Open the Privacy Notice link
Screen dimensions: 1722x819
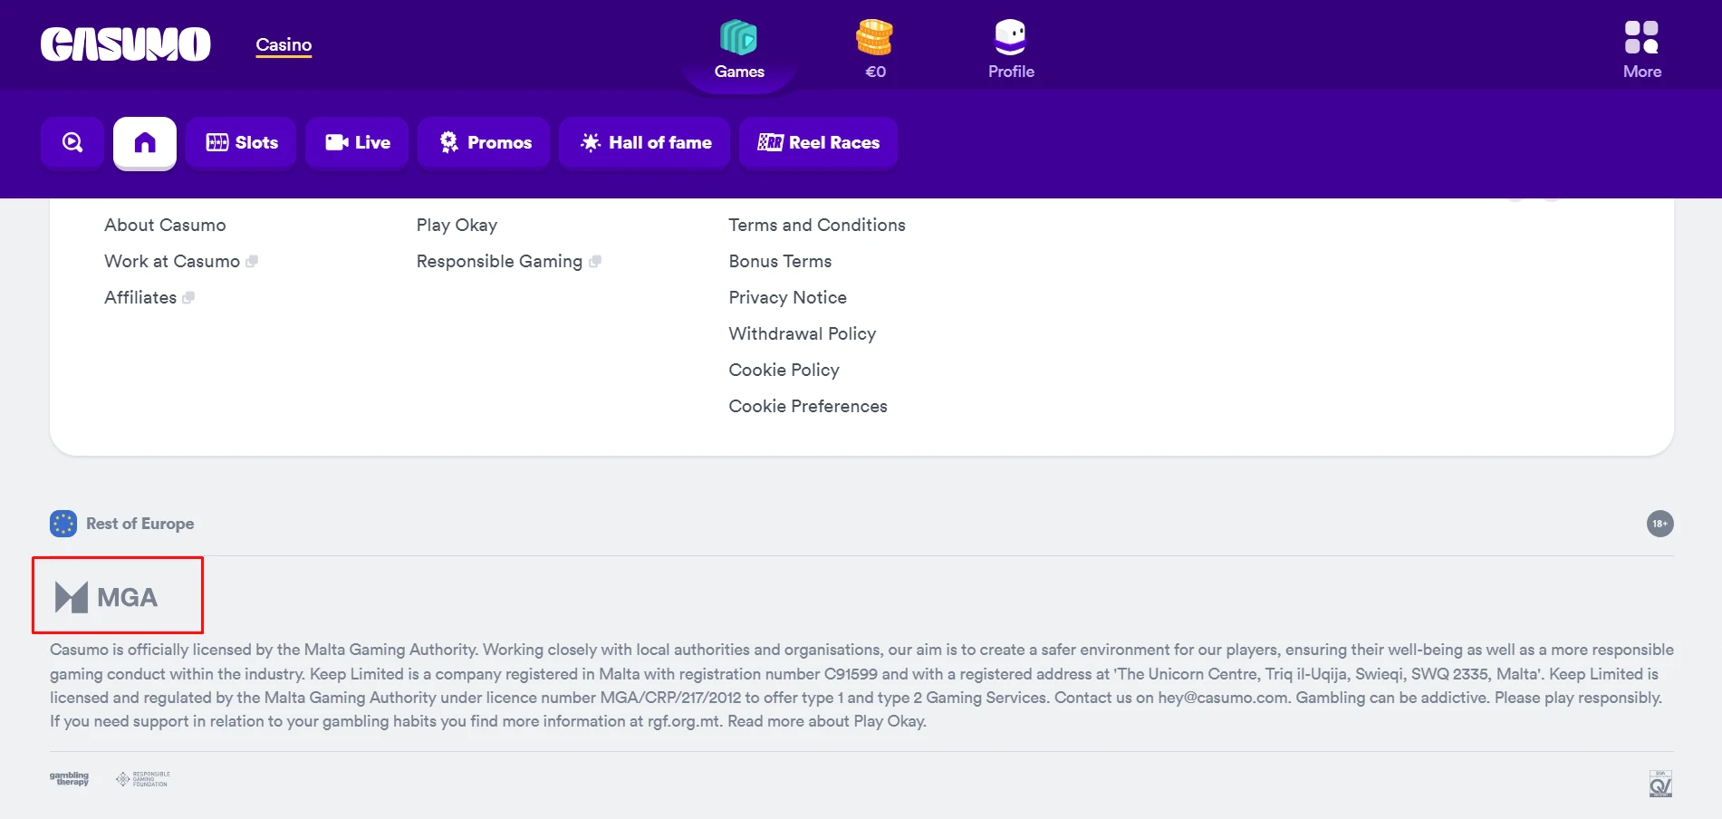(787, 297)
